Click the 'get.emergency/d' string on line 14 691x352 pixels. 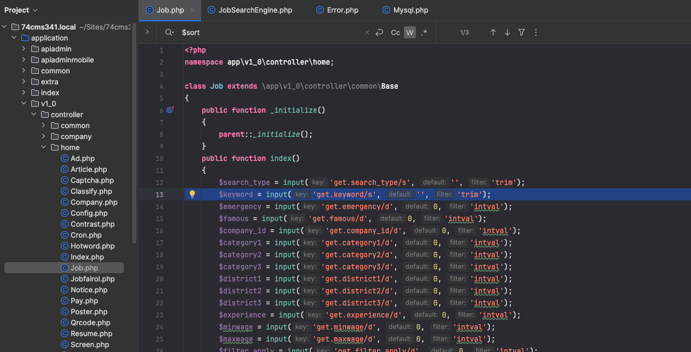pyautogui.click(x=360, y=206)
